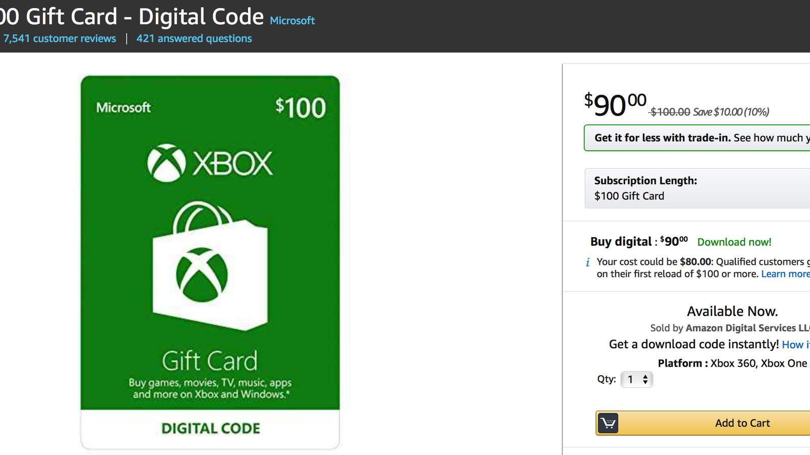Open the 7,541 customer reviews link
The height and width of the screenshot is (455, 810).
point(60,38)
